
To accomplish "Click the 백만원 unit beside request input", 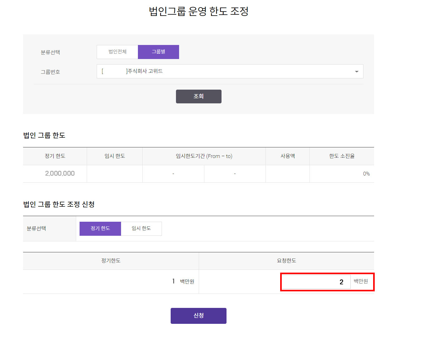I will coord(361,281).
